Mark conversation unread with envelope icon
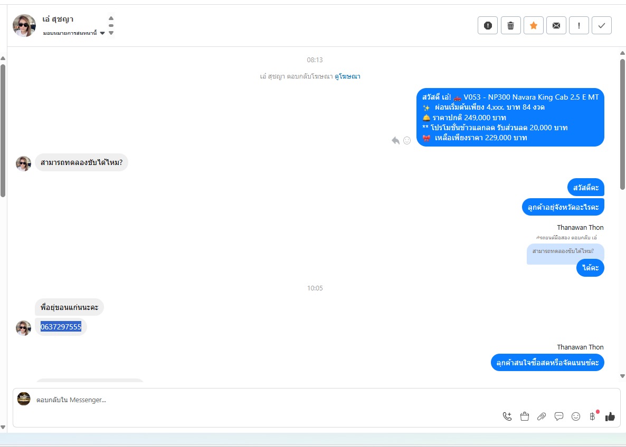 (x=556, y=25)
